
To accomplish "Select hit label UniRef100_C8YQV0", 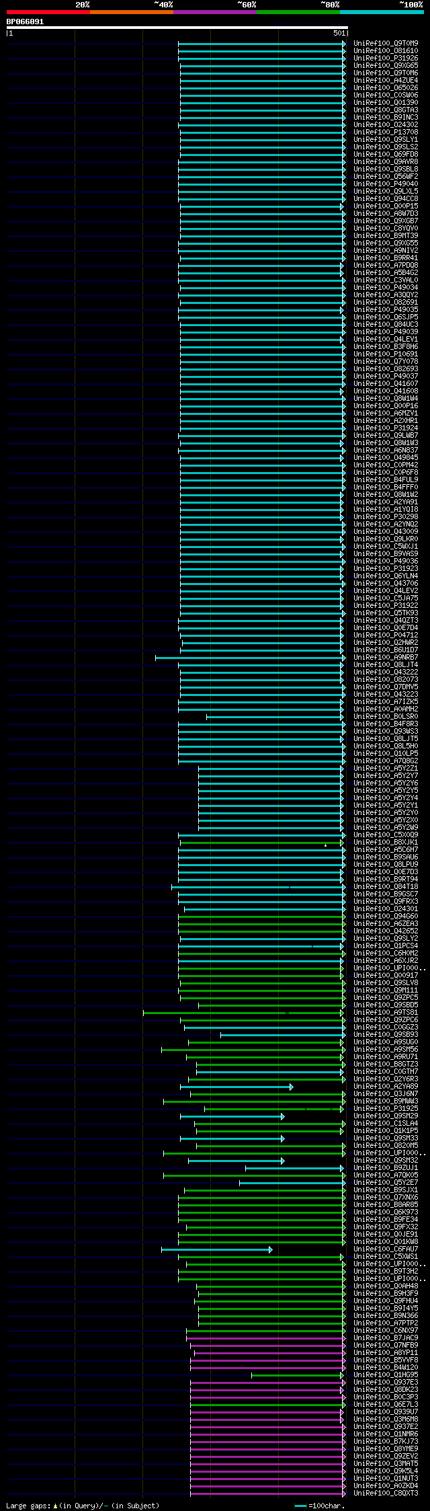I will pos(386,228).
